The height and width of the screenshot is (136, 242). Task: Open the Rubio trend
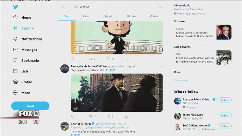178,72
